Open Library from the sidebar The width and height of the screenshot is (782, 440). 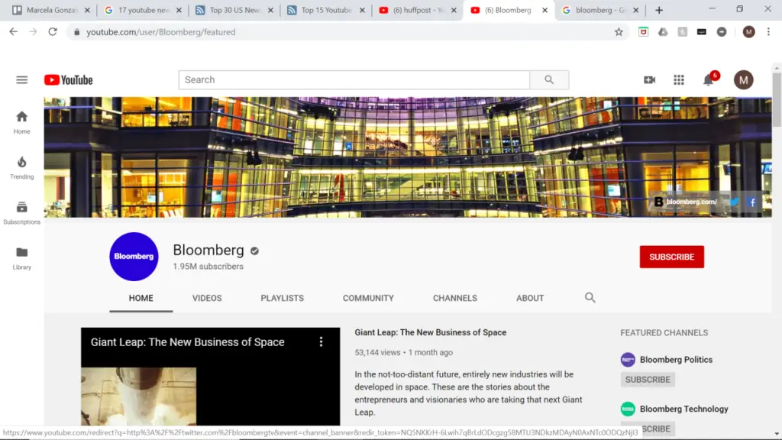tap(21, 256)
